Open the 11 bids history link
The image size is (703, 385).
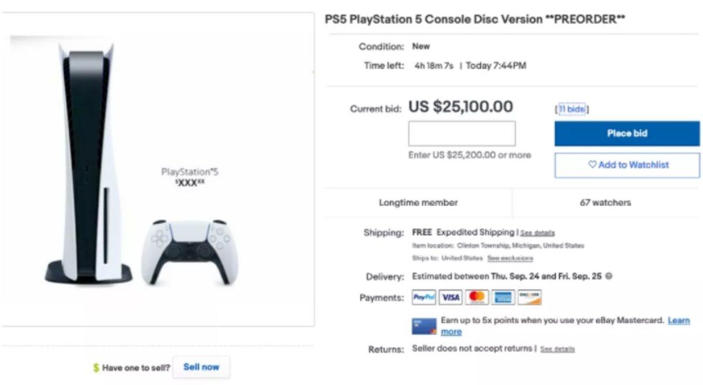tap(571, 108)
